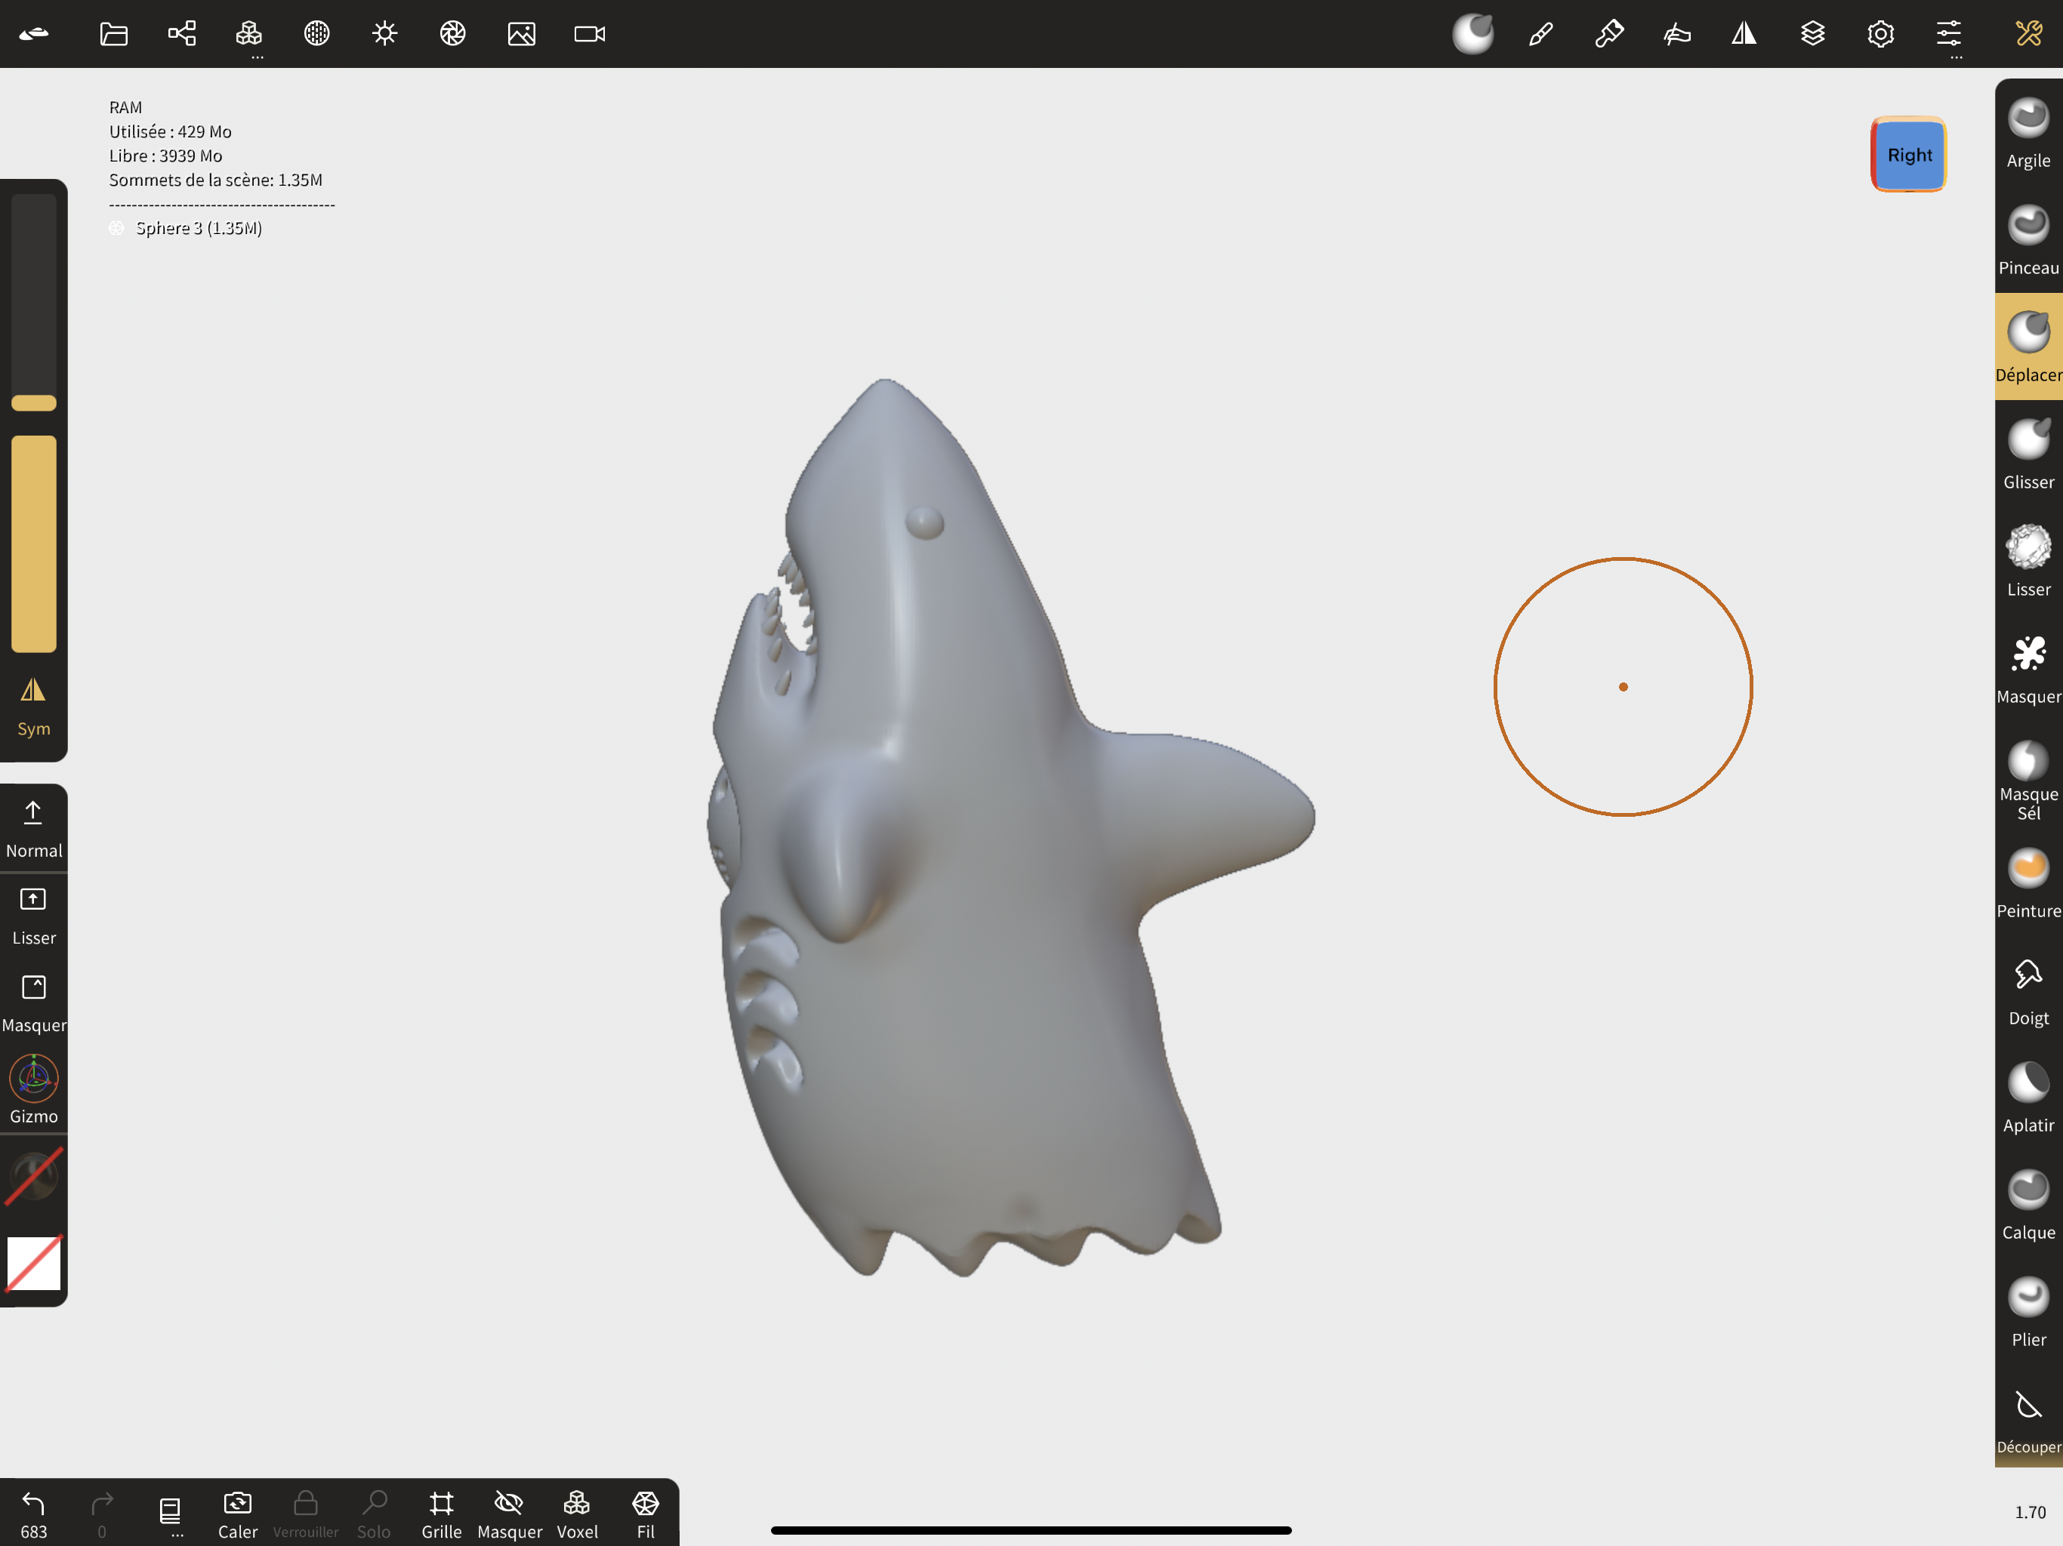The image size is (2063, 1546).
Task: Open the stroke pen settings menu
Action: [1540, 33]
